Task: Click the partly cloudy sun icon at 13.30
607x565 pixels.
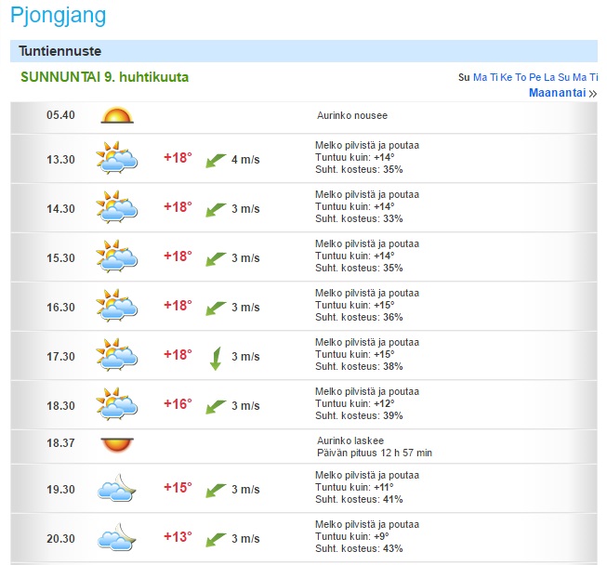Action: click(117, 158)
